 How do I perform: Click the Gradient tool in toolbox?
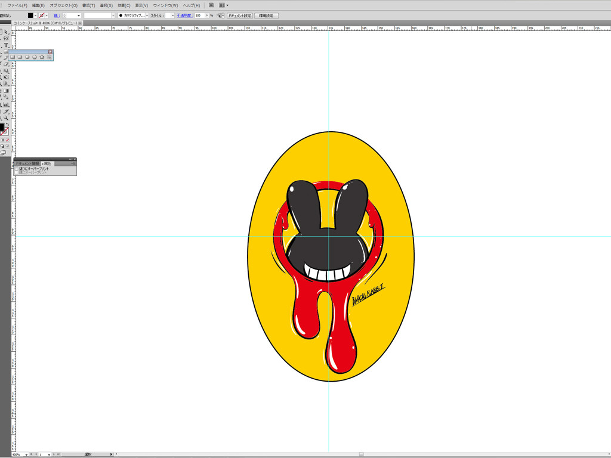coord(7,91)
